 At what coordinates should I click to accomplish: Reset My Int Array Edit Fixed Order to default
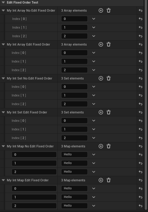point(141,44)
